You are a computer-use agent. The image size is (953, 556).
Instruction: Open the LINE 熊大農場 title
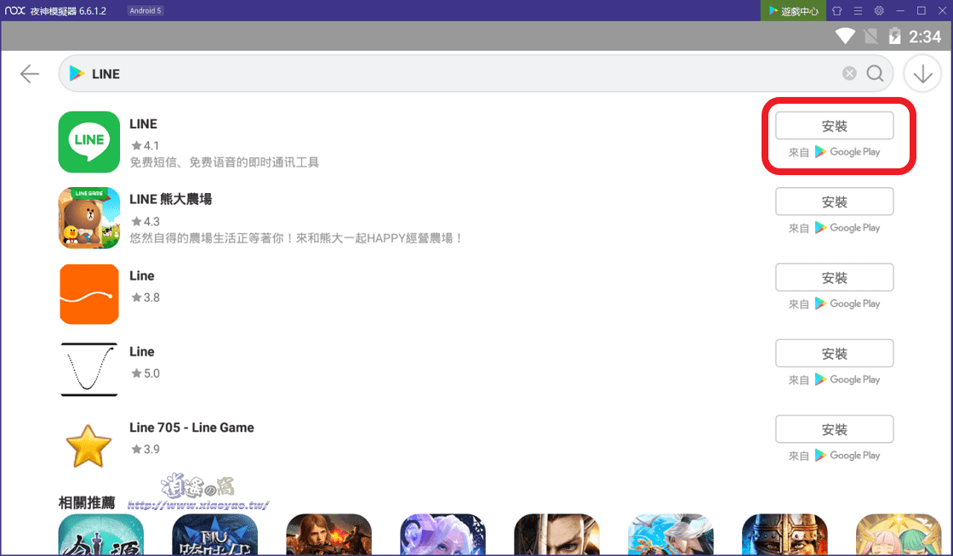tap(171, 199)
